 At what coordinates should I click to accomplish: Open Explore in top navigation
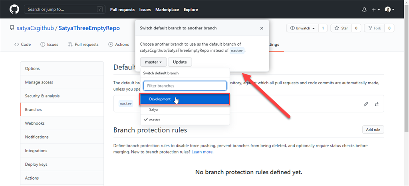[x=191, y=10]
